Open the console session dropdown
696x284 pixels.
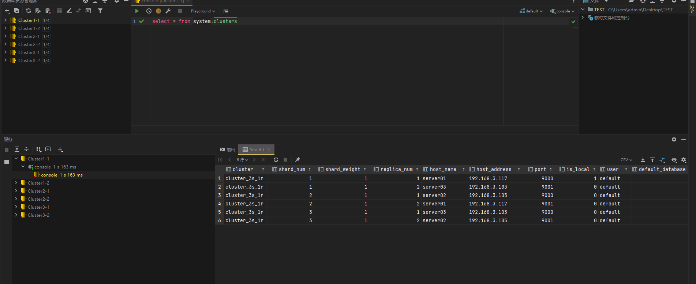coord(562,11)
